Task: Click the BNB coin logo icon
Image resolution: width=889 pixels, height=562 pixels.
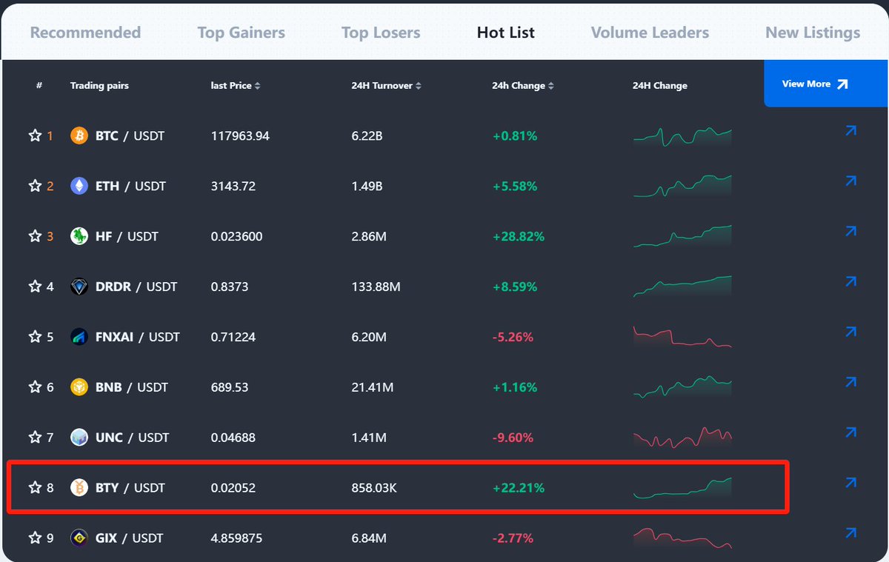Action: [x=79, y=387]
